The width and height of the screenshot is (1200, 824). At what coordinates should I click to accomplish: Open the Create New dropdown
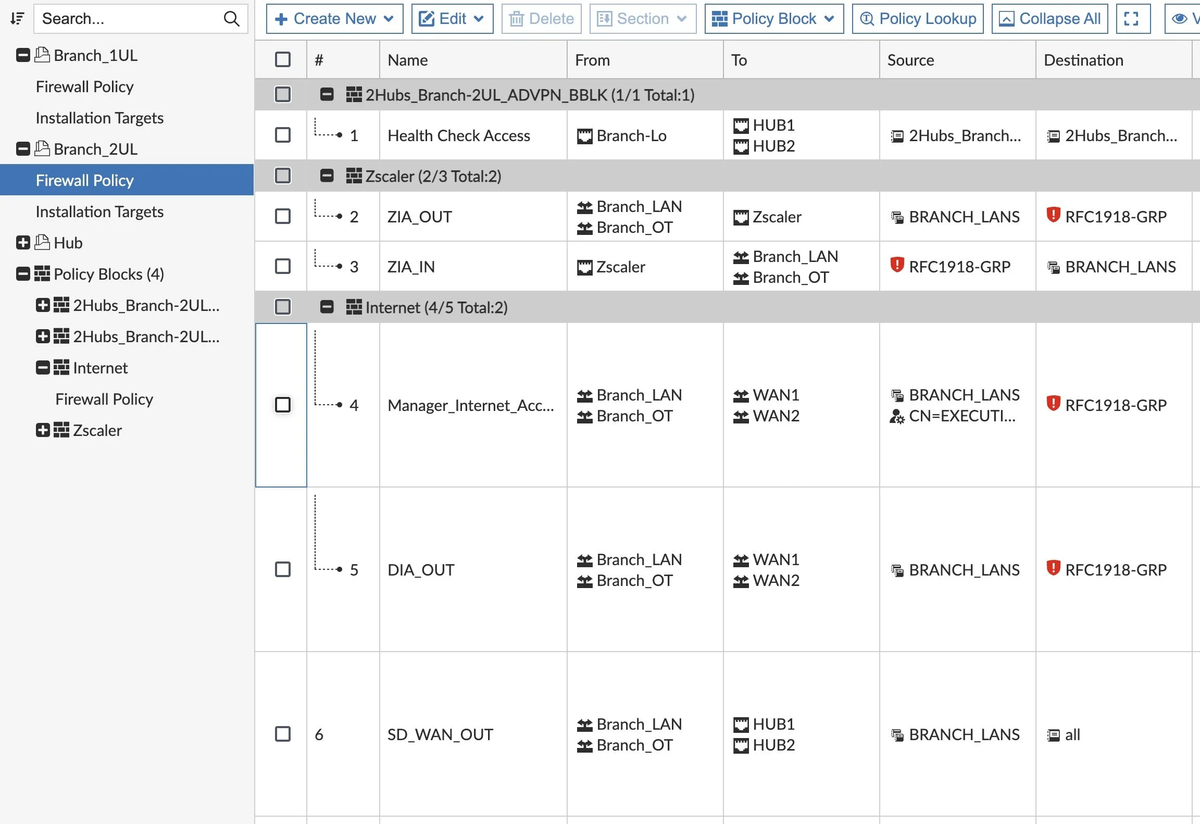coord(334,19)
